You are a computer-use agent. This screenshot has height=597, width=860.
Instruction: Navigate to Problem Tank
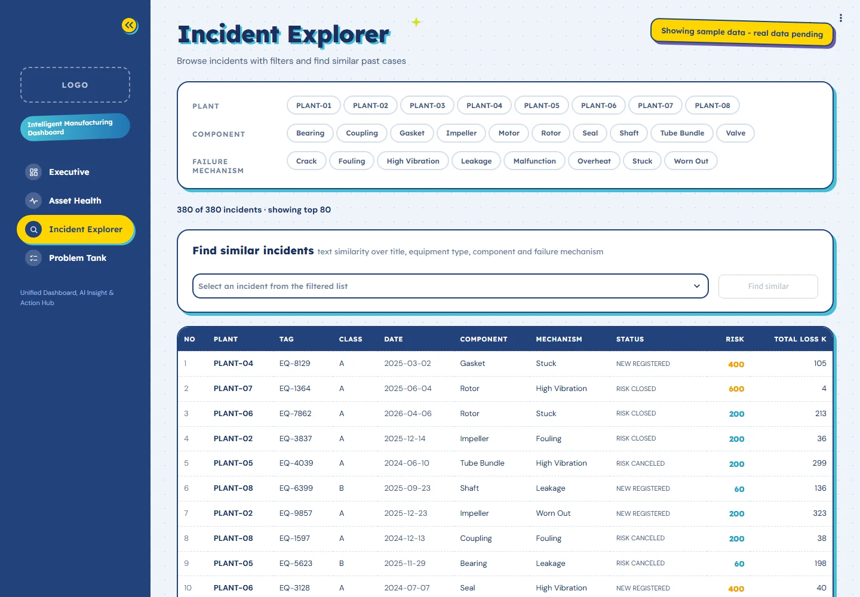[x=75, y=258]
